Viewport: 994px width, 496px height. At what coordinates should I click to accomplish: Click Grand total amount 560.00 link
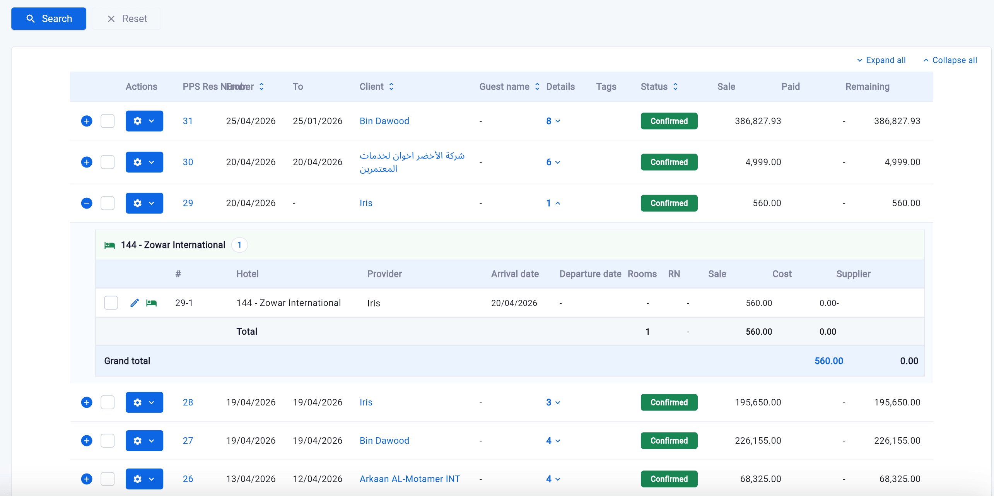click(829, 361)
